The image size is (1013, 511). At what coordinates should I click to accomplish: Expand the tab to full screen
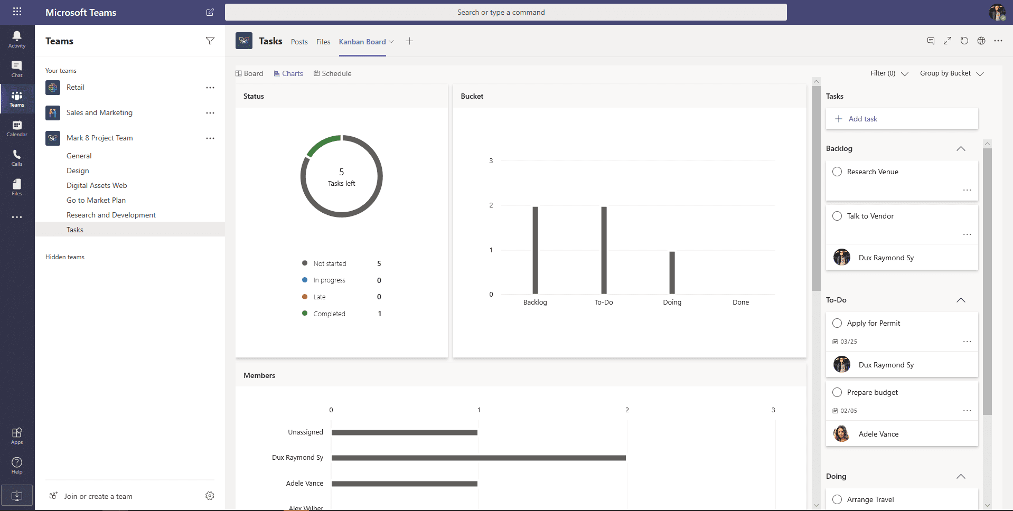click(x=948, y=41)
